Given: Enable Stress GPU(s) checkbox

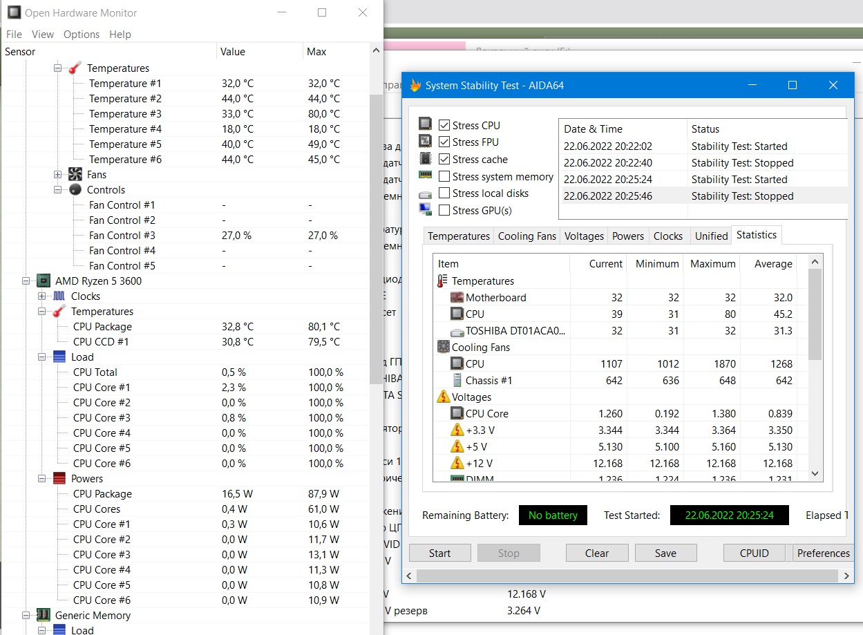Looking at the screenshot, I should coord(444,210).
